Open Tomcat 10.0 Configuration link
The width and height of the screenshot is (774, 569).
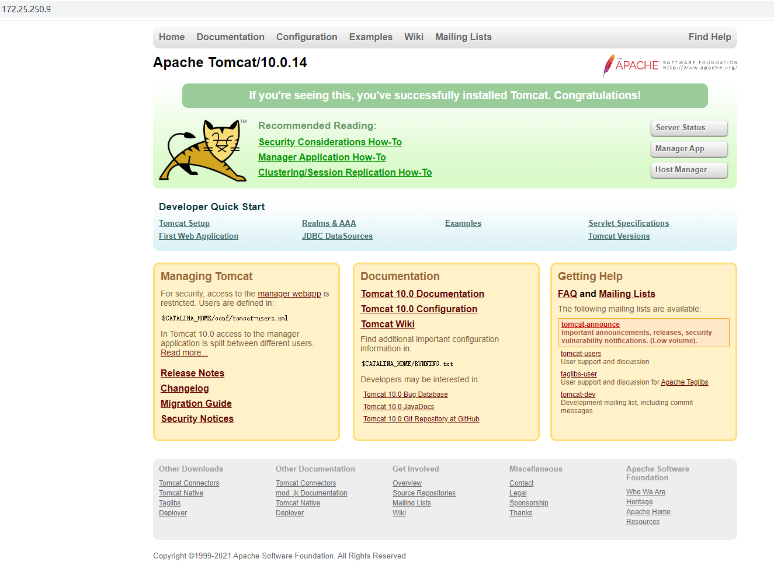419,309
